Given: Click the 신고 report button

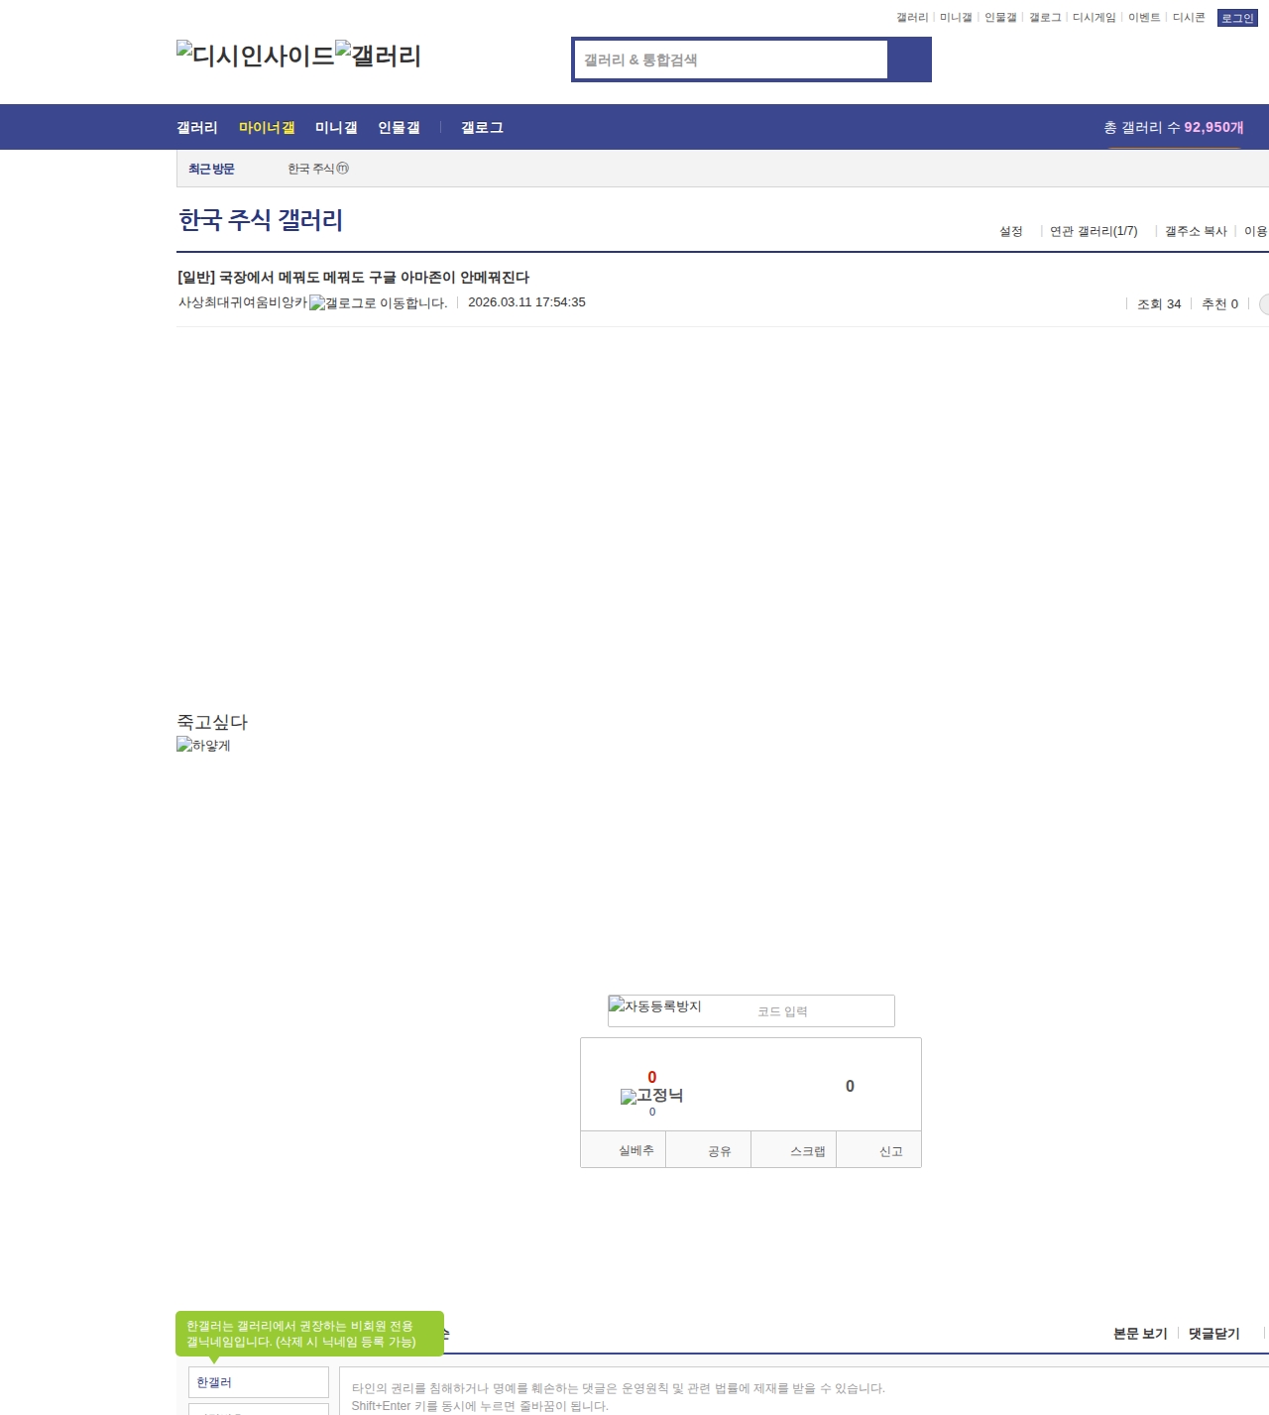Looking at the screenshot, I should 879,1150.
